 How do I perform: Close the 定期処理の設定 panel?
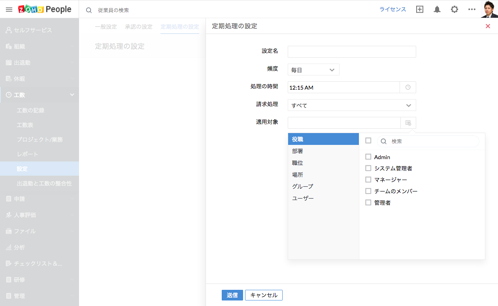[488, 26]
